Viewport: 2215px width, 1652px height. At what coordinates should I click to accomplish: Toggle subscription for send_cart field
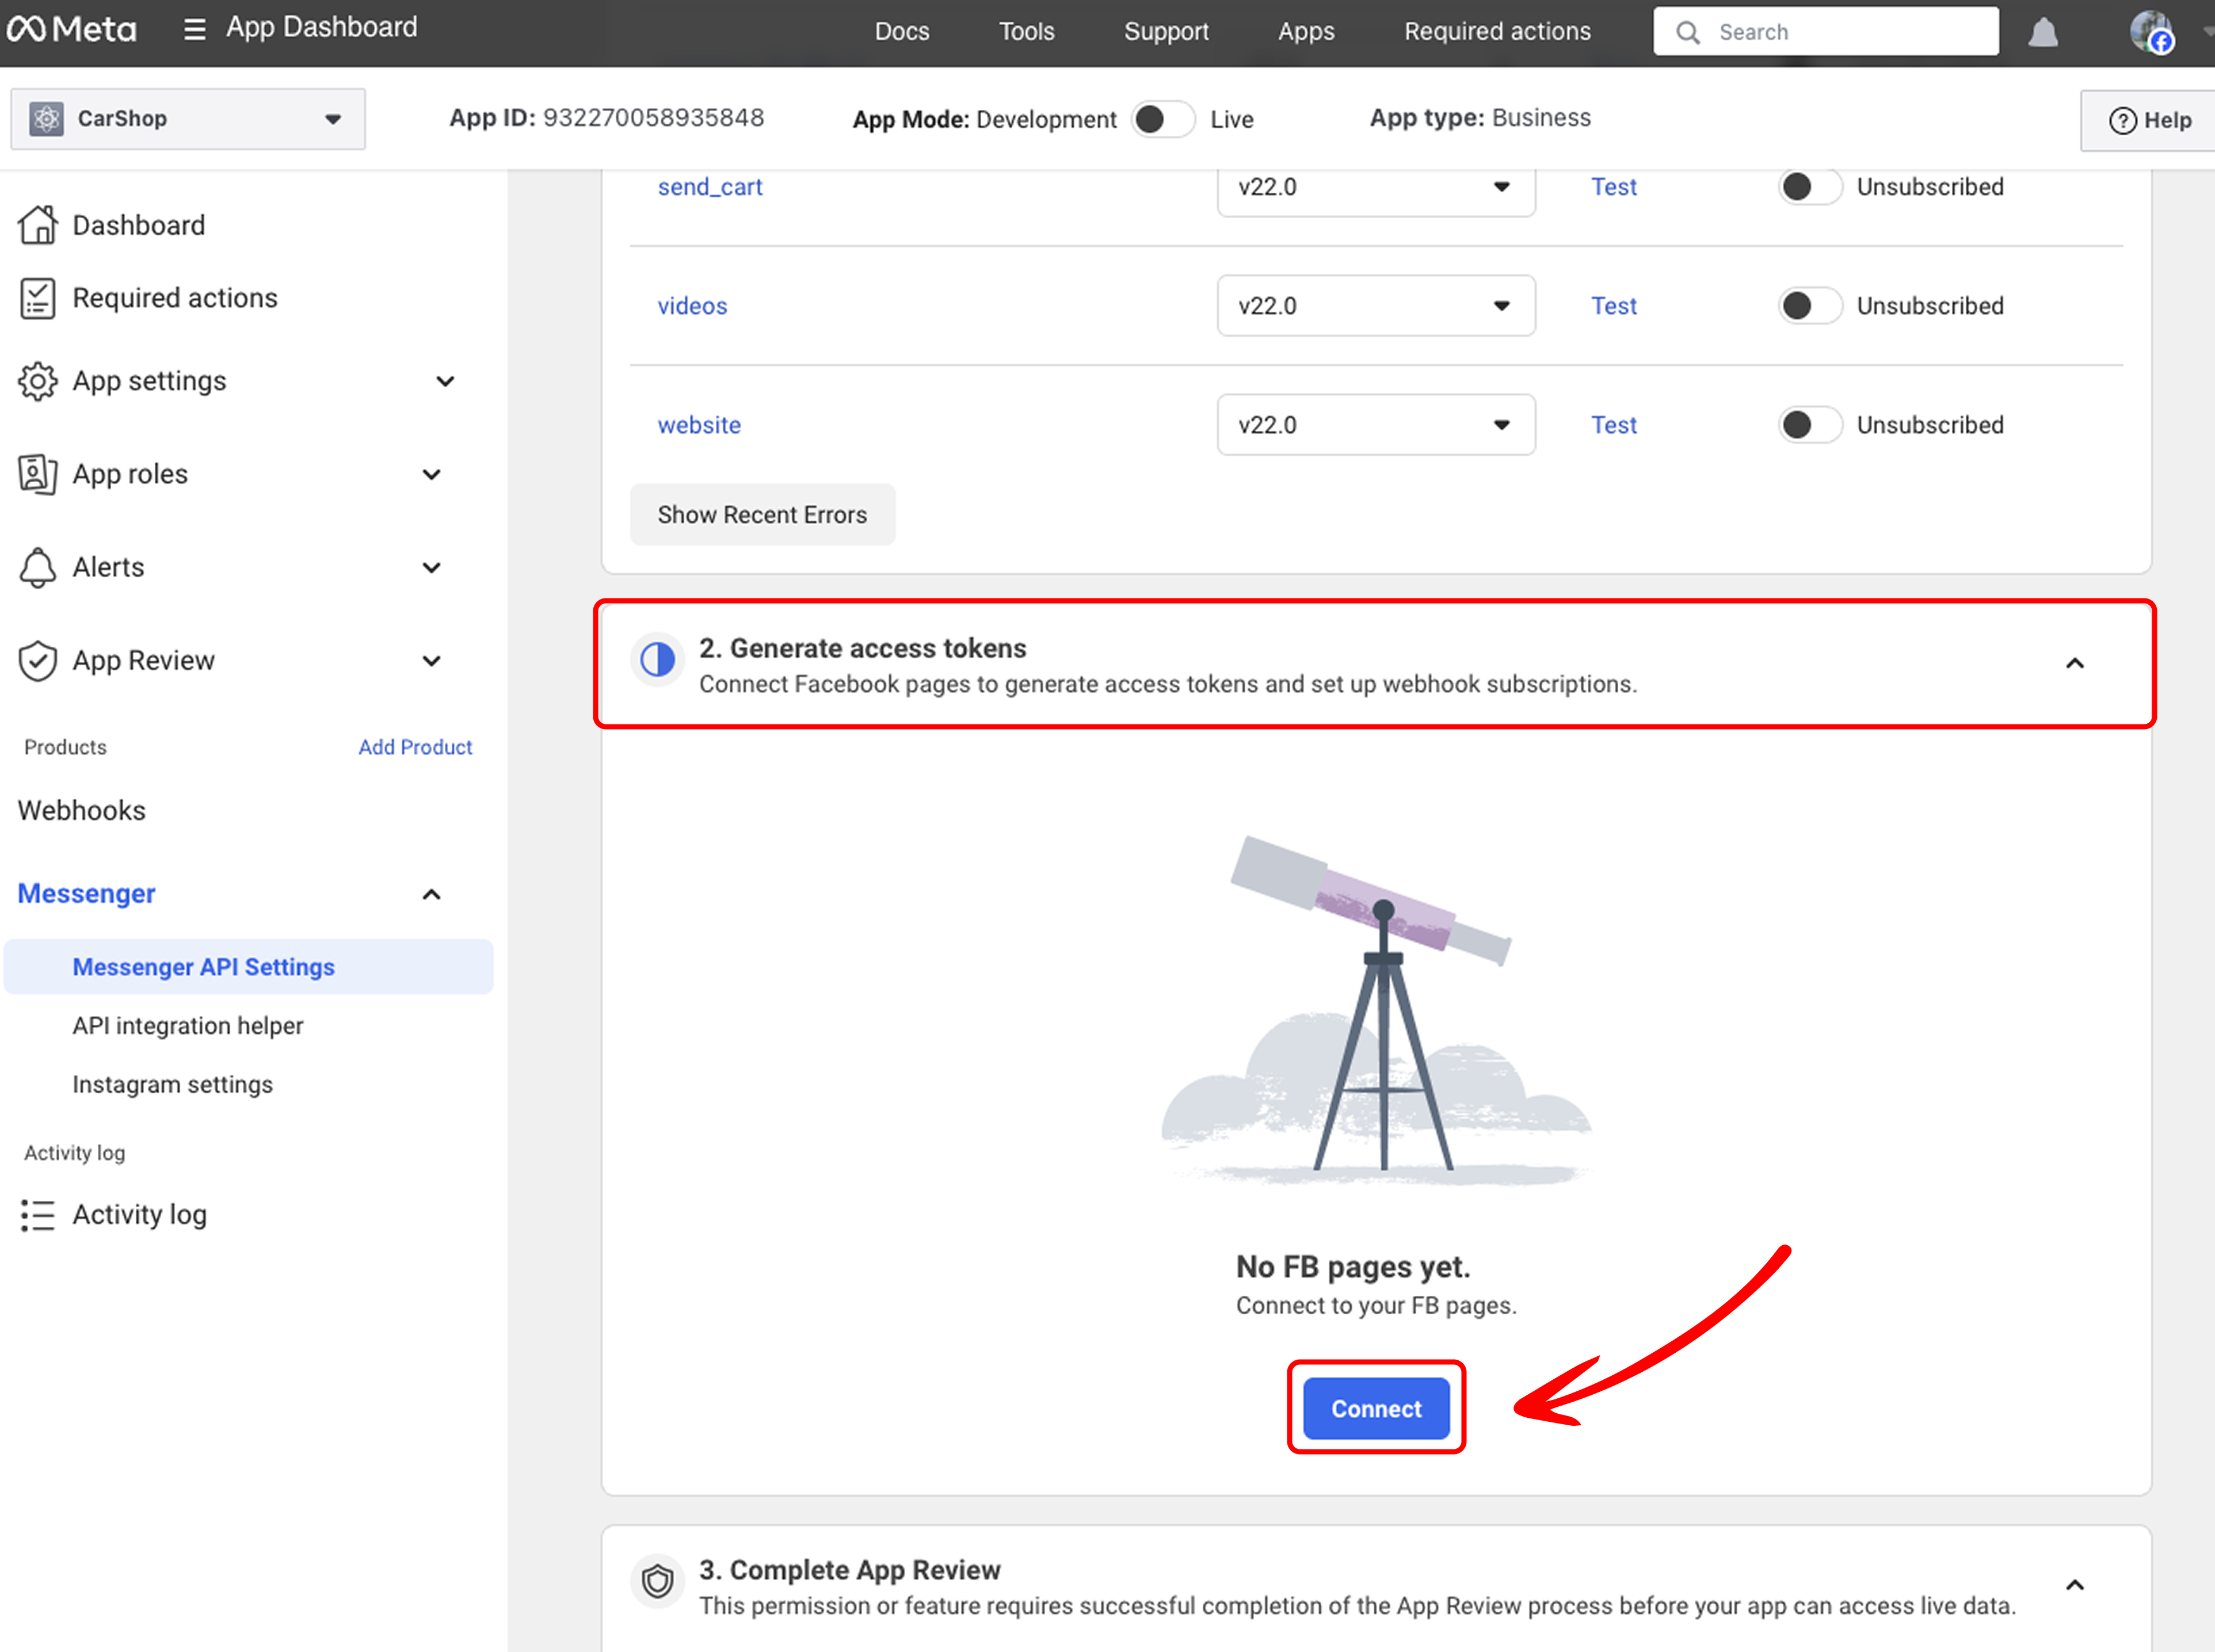(1811, 187)
